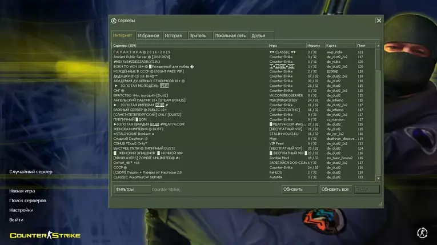Select ВАЖНЫЙ СЕРВЕР @ PUBLIC 18+ row
The width and height of the screenshot is (437, 245).
(243, 110)
